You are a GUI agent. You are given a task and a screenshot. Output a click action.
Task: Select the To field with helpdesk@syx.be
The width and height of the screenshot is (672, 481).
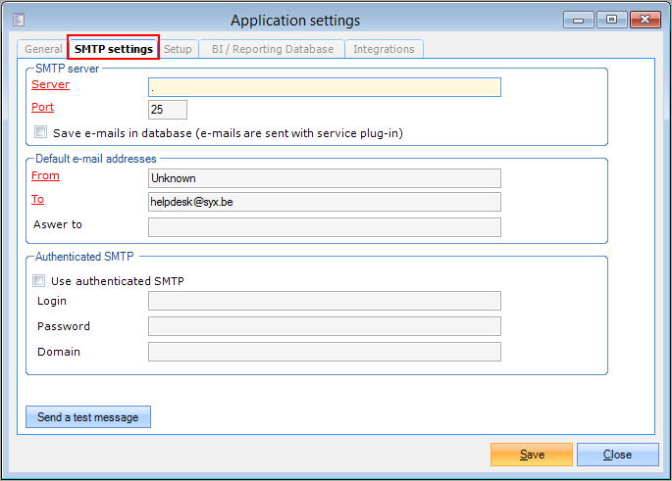point(324,202)
